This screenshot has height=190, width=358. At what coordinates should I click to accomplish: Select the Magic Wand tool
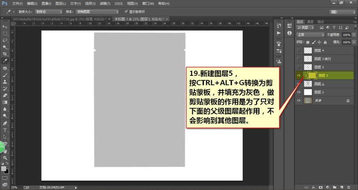(5, 47)
